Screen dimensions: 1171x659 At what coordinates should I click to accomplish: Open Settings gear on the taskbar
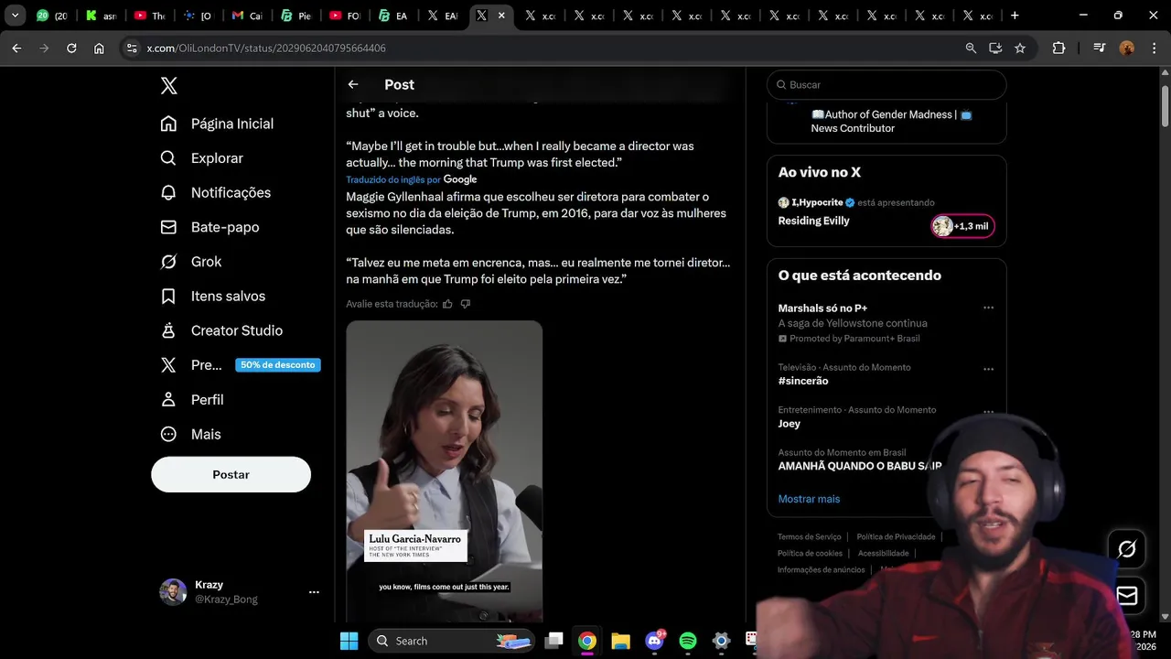(x=721, y=641)
